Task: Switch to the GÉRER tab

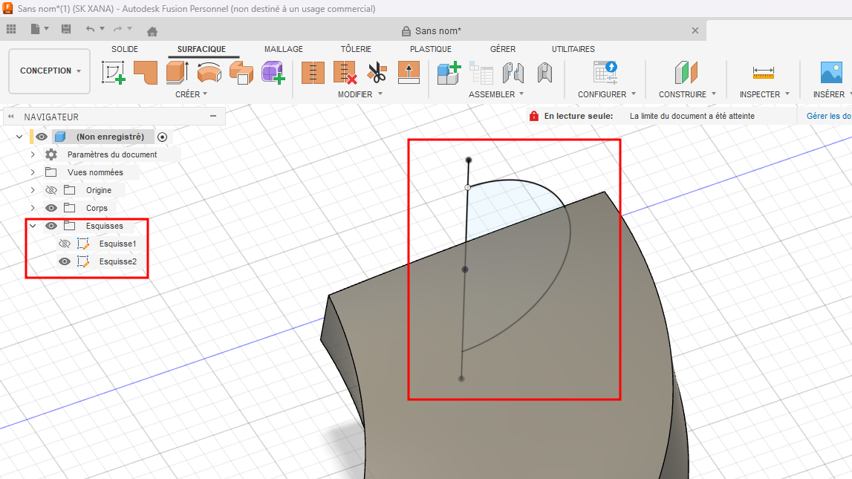Action: (503, 49)
